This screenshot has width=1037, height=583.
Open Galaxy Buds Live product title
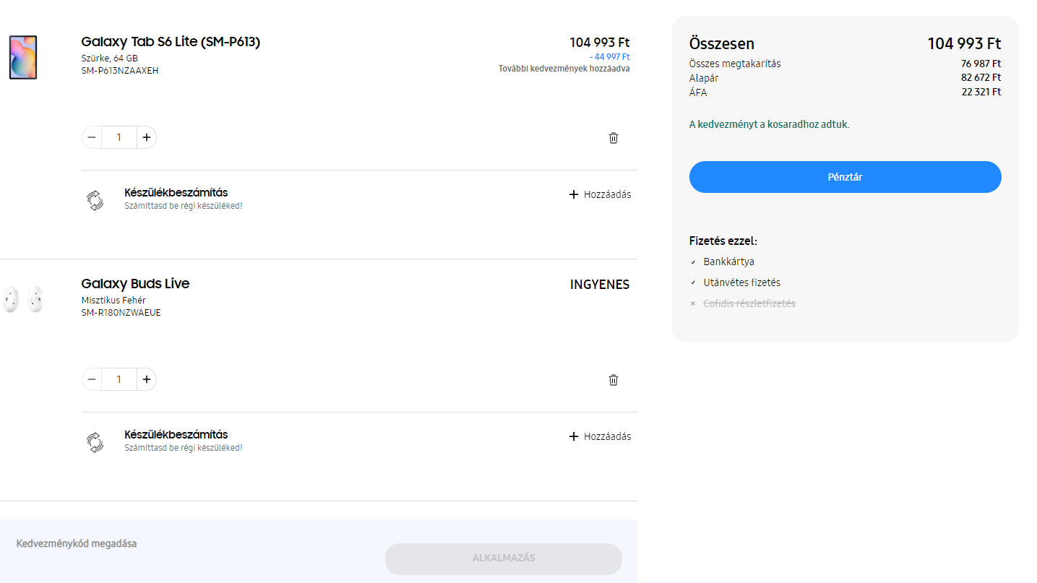pyautogui.click(x=135, y=284)
